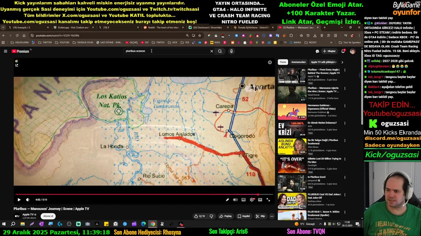Enter fullscreen mode
Image resolution: width=421 pixels, height=236 pixels.
[x=268, y=200]
